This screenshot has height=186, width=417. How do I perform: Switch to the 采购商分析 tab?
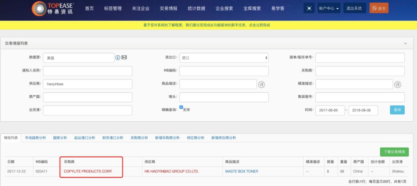tap(139, 138)
